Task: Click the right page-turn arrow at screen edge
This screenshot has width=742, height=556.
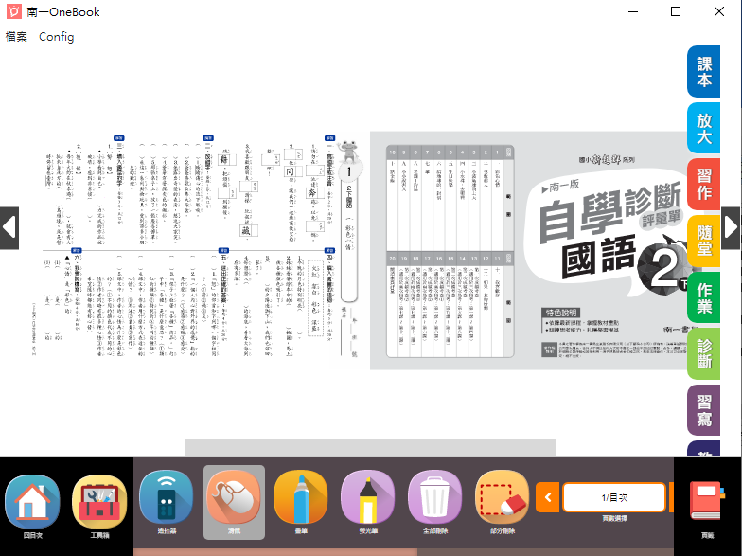Action: tap(732, 227)
